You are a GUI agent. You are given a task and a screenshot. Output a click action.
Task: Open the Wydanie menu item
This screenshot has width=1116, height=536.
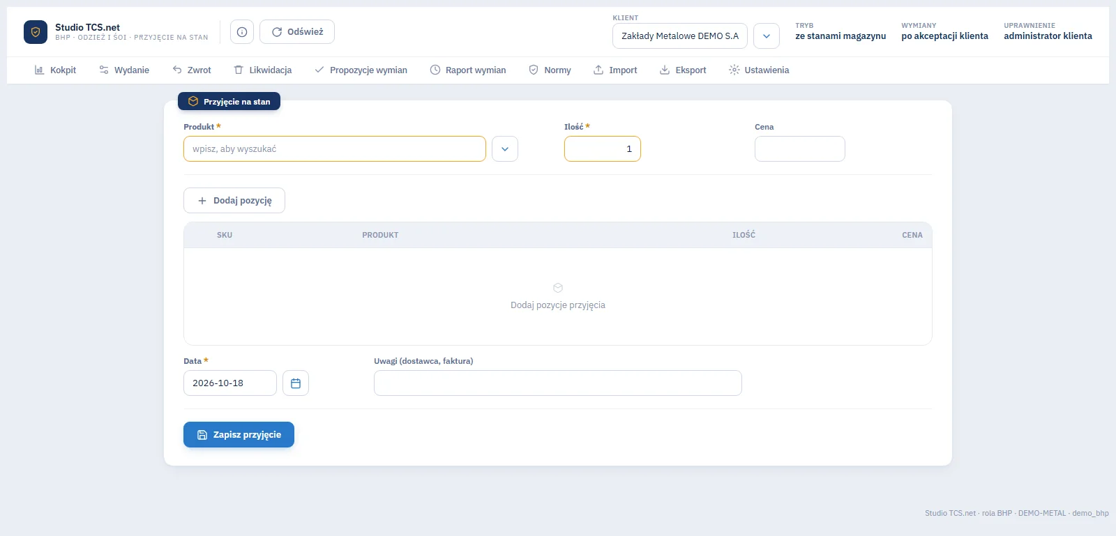124,70
